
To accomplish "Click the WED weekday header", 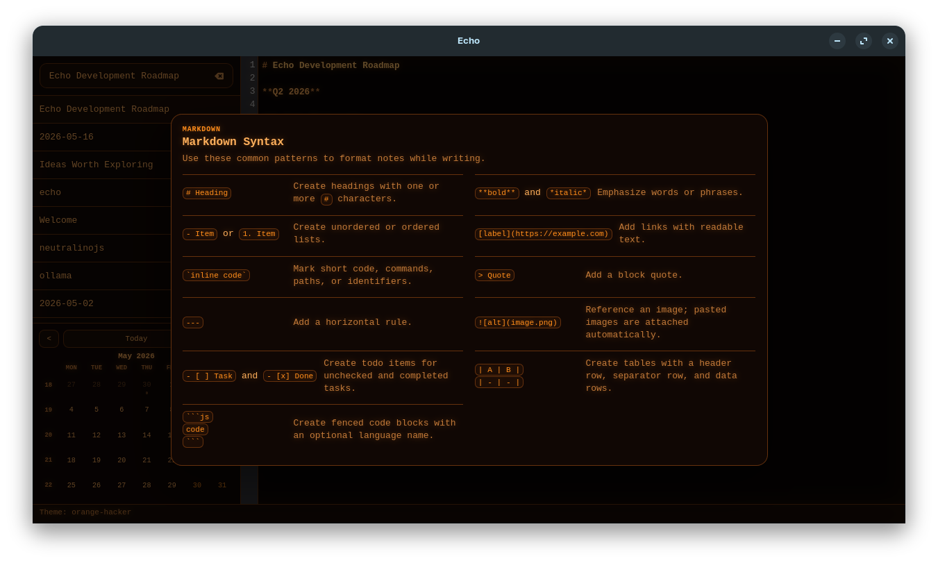I will 122,368.
